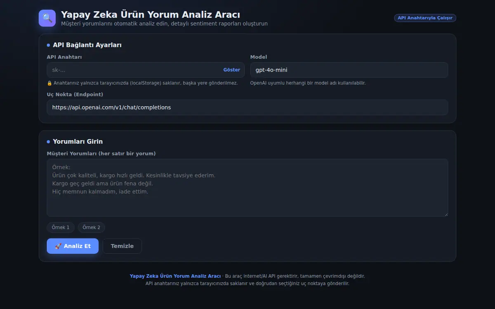495x309 pixels.
Task: Click the magnifying glass app logo icon
Action: (x=47, y=18)
